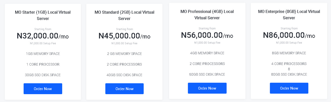This screenshot has width=331, height=102.
Task: Click the 40GB SSD DISK SPACE text
Action: (x=124, y=75)
